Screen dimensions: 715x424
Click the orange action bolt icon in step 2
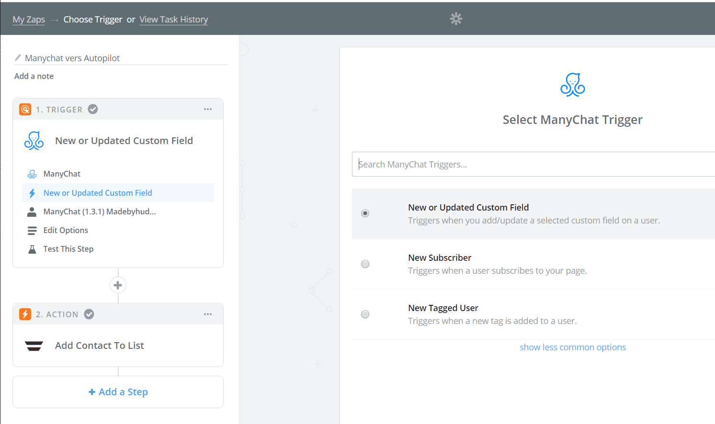25,314
